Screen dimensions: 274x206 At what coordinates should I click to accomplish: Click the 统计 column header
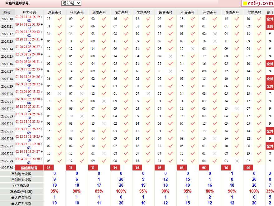tap(270, 12)
